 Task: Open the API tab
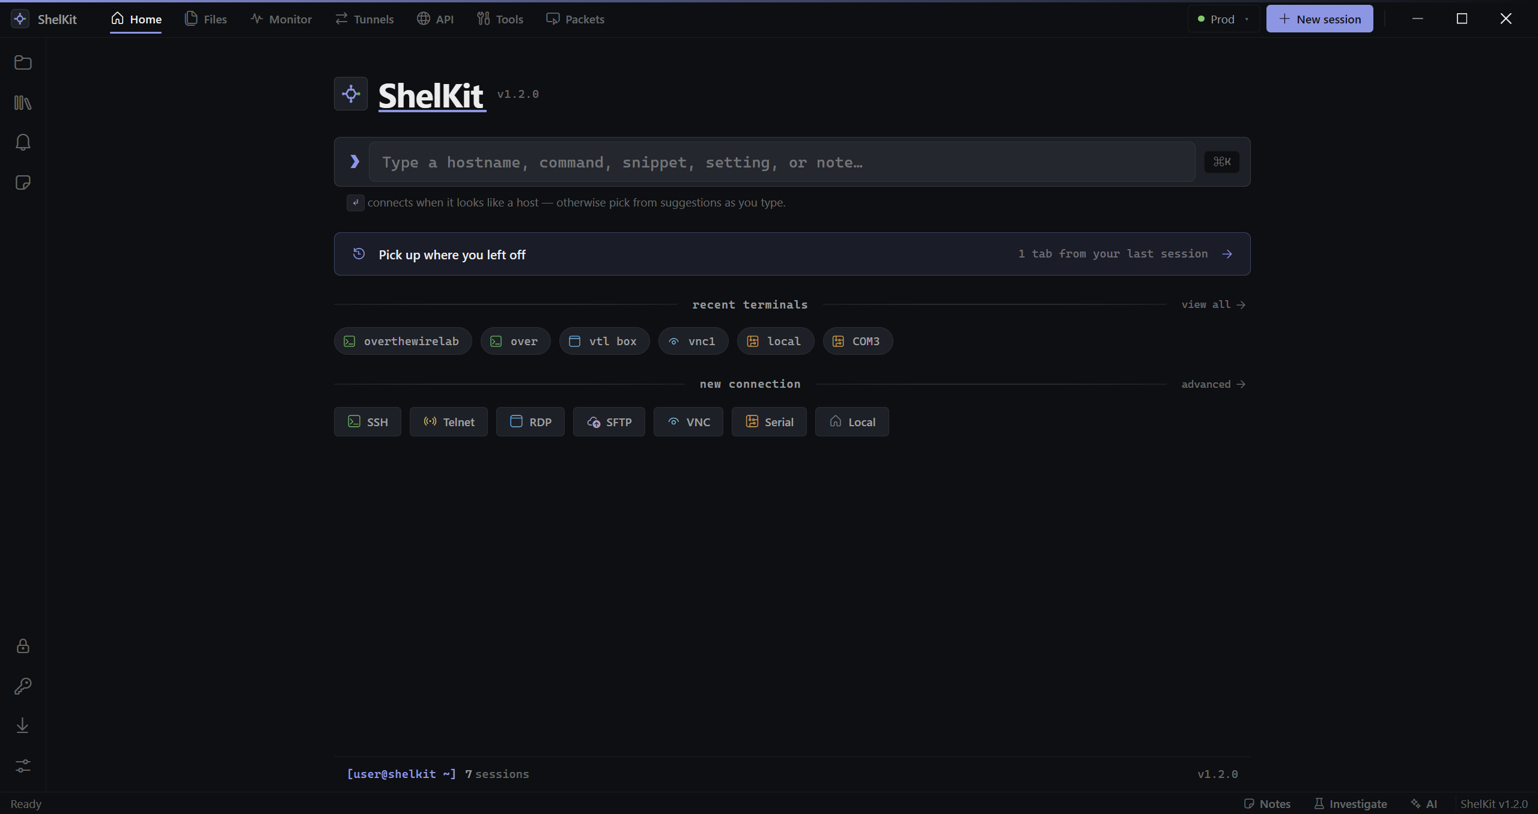435,19
